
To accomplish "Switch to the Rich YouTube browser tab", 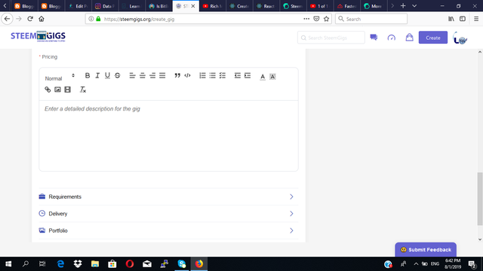I will (213, 6).
